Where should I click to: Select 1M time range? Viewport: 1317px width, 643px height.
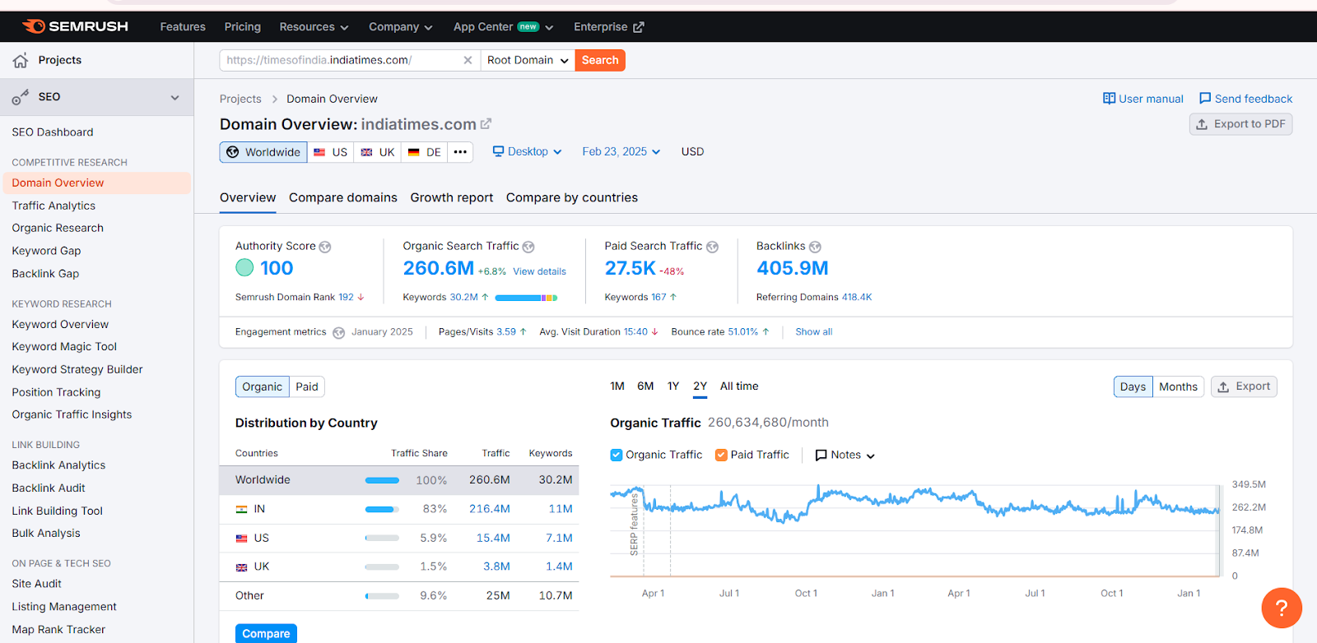[x=617, y=386]
